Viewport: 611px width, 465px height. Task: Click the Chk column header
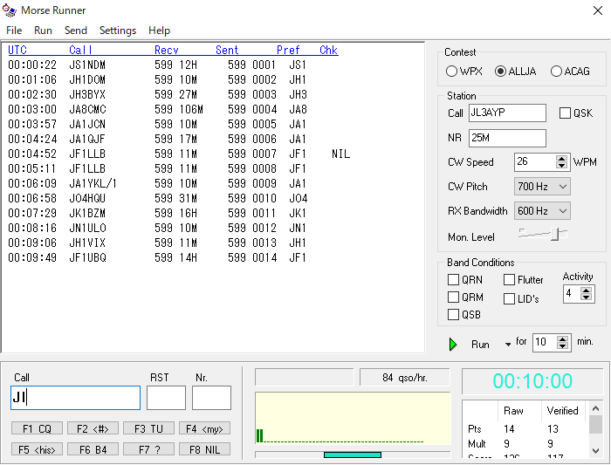328,50
